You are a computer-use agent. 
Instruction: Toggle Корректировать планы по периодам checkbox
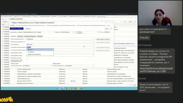pyautogui.click(x=27, y=60)
